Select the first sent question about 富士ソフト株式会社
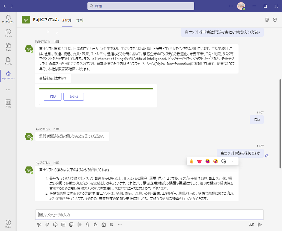The width and height of the screenshot is (282, 231). (222, 32)
